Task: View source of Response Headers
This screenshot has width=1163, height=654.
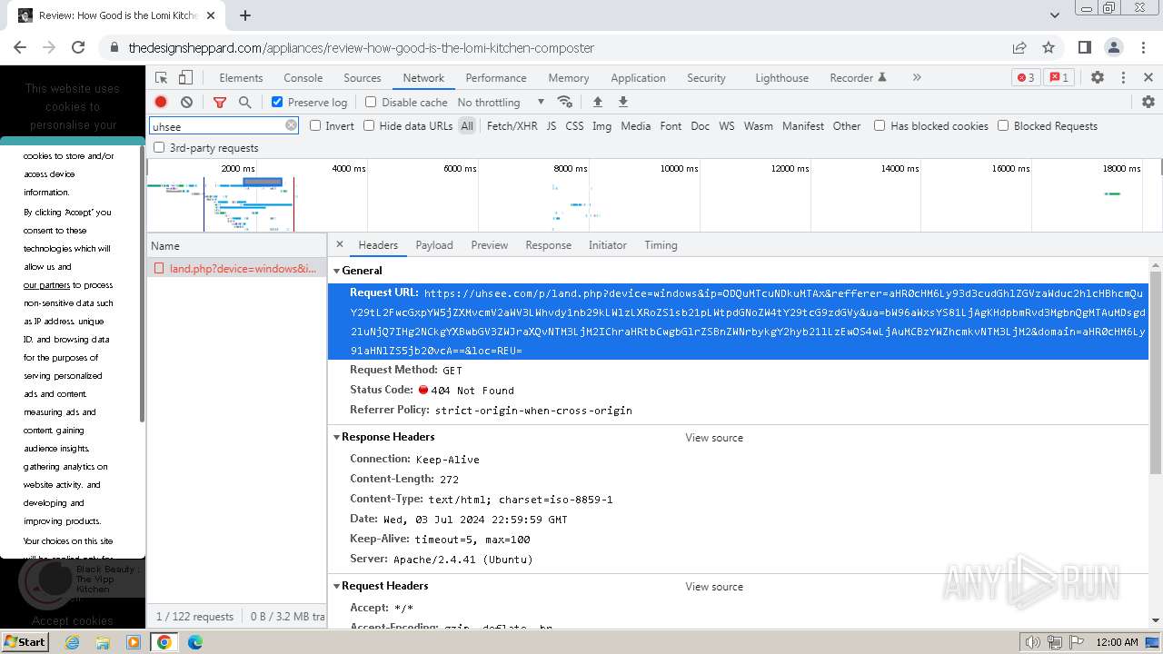Action: tap(714, 438)
